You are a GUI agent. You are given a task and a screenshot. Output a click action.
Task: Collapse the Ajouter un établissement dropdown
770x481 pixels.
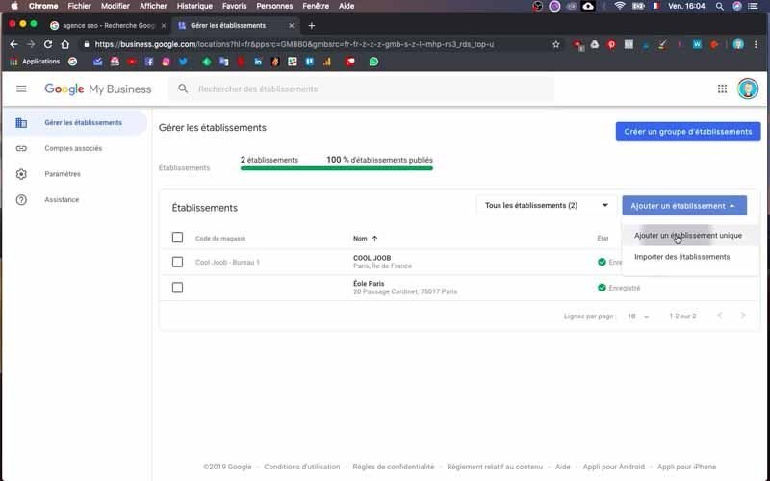pos(684,206)
